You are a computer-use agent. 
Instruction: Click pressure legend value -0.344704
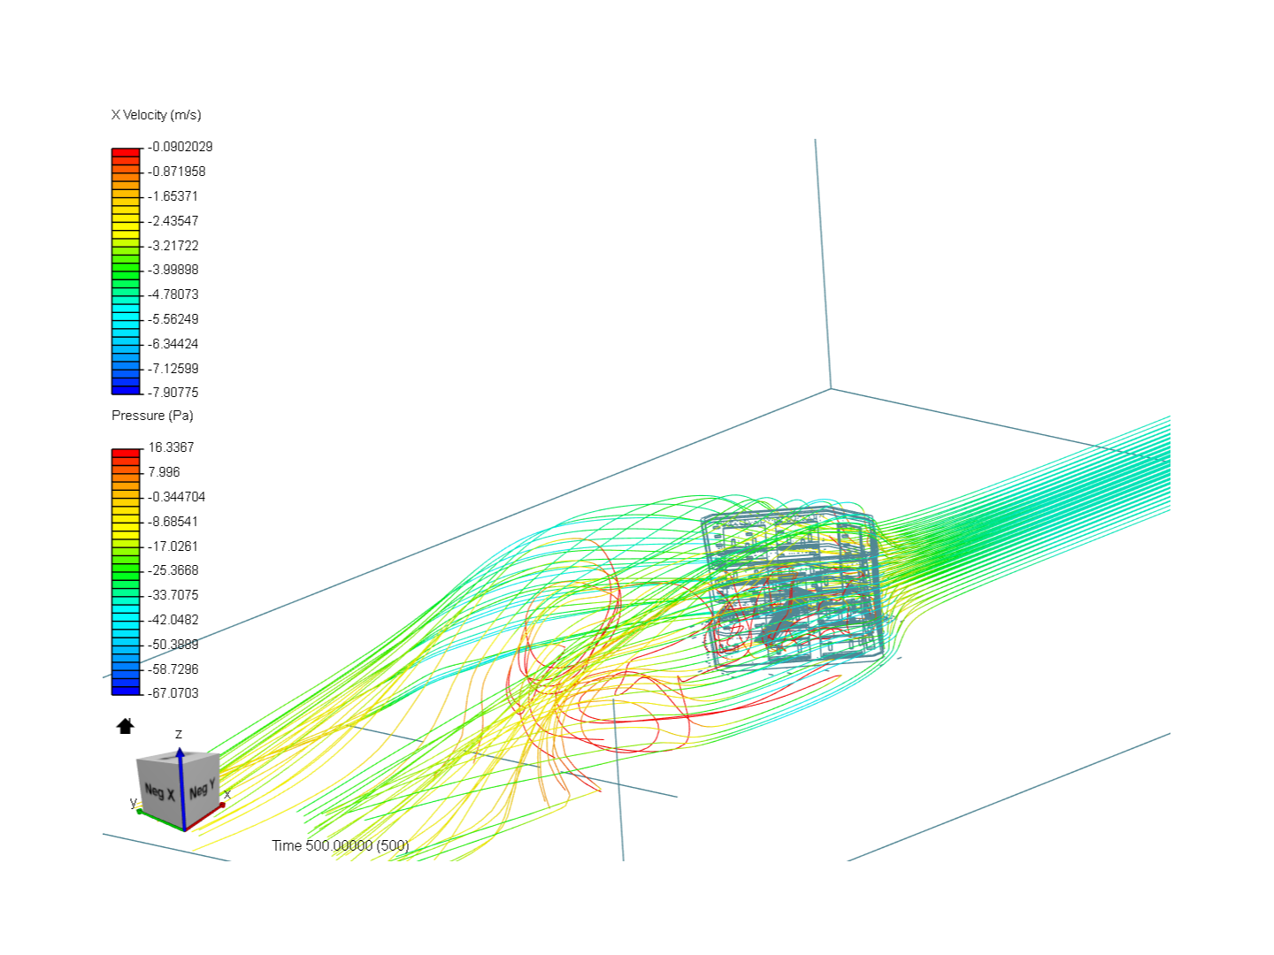(x=177, y=497)
